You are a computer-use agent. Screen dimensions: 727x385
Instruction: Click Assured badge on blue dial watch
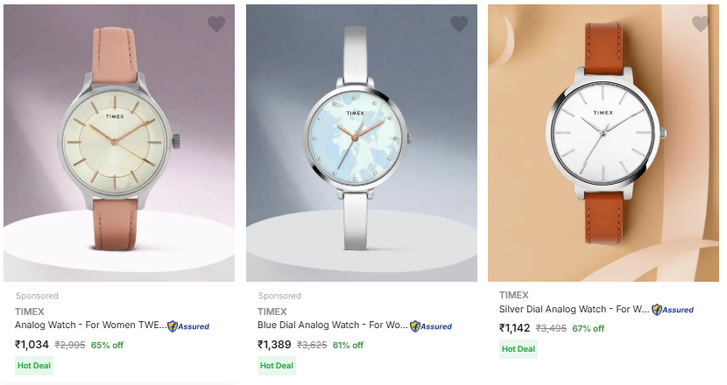click(x=431, y=326)
